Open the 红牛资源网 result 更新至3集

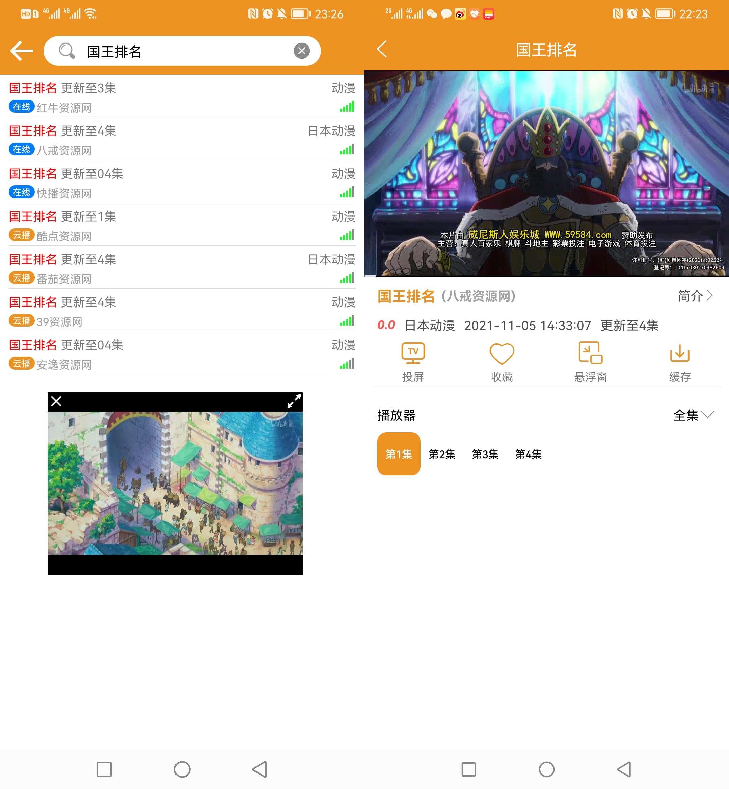tap(182, 96)
